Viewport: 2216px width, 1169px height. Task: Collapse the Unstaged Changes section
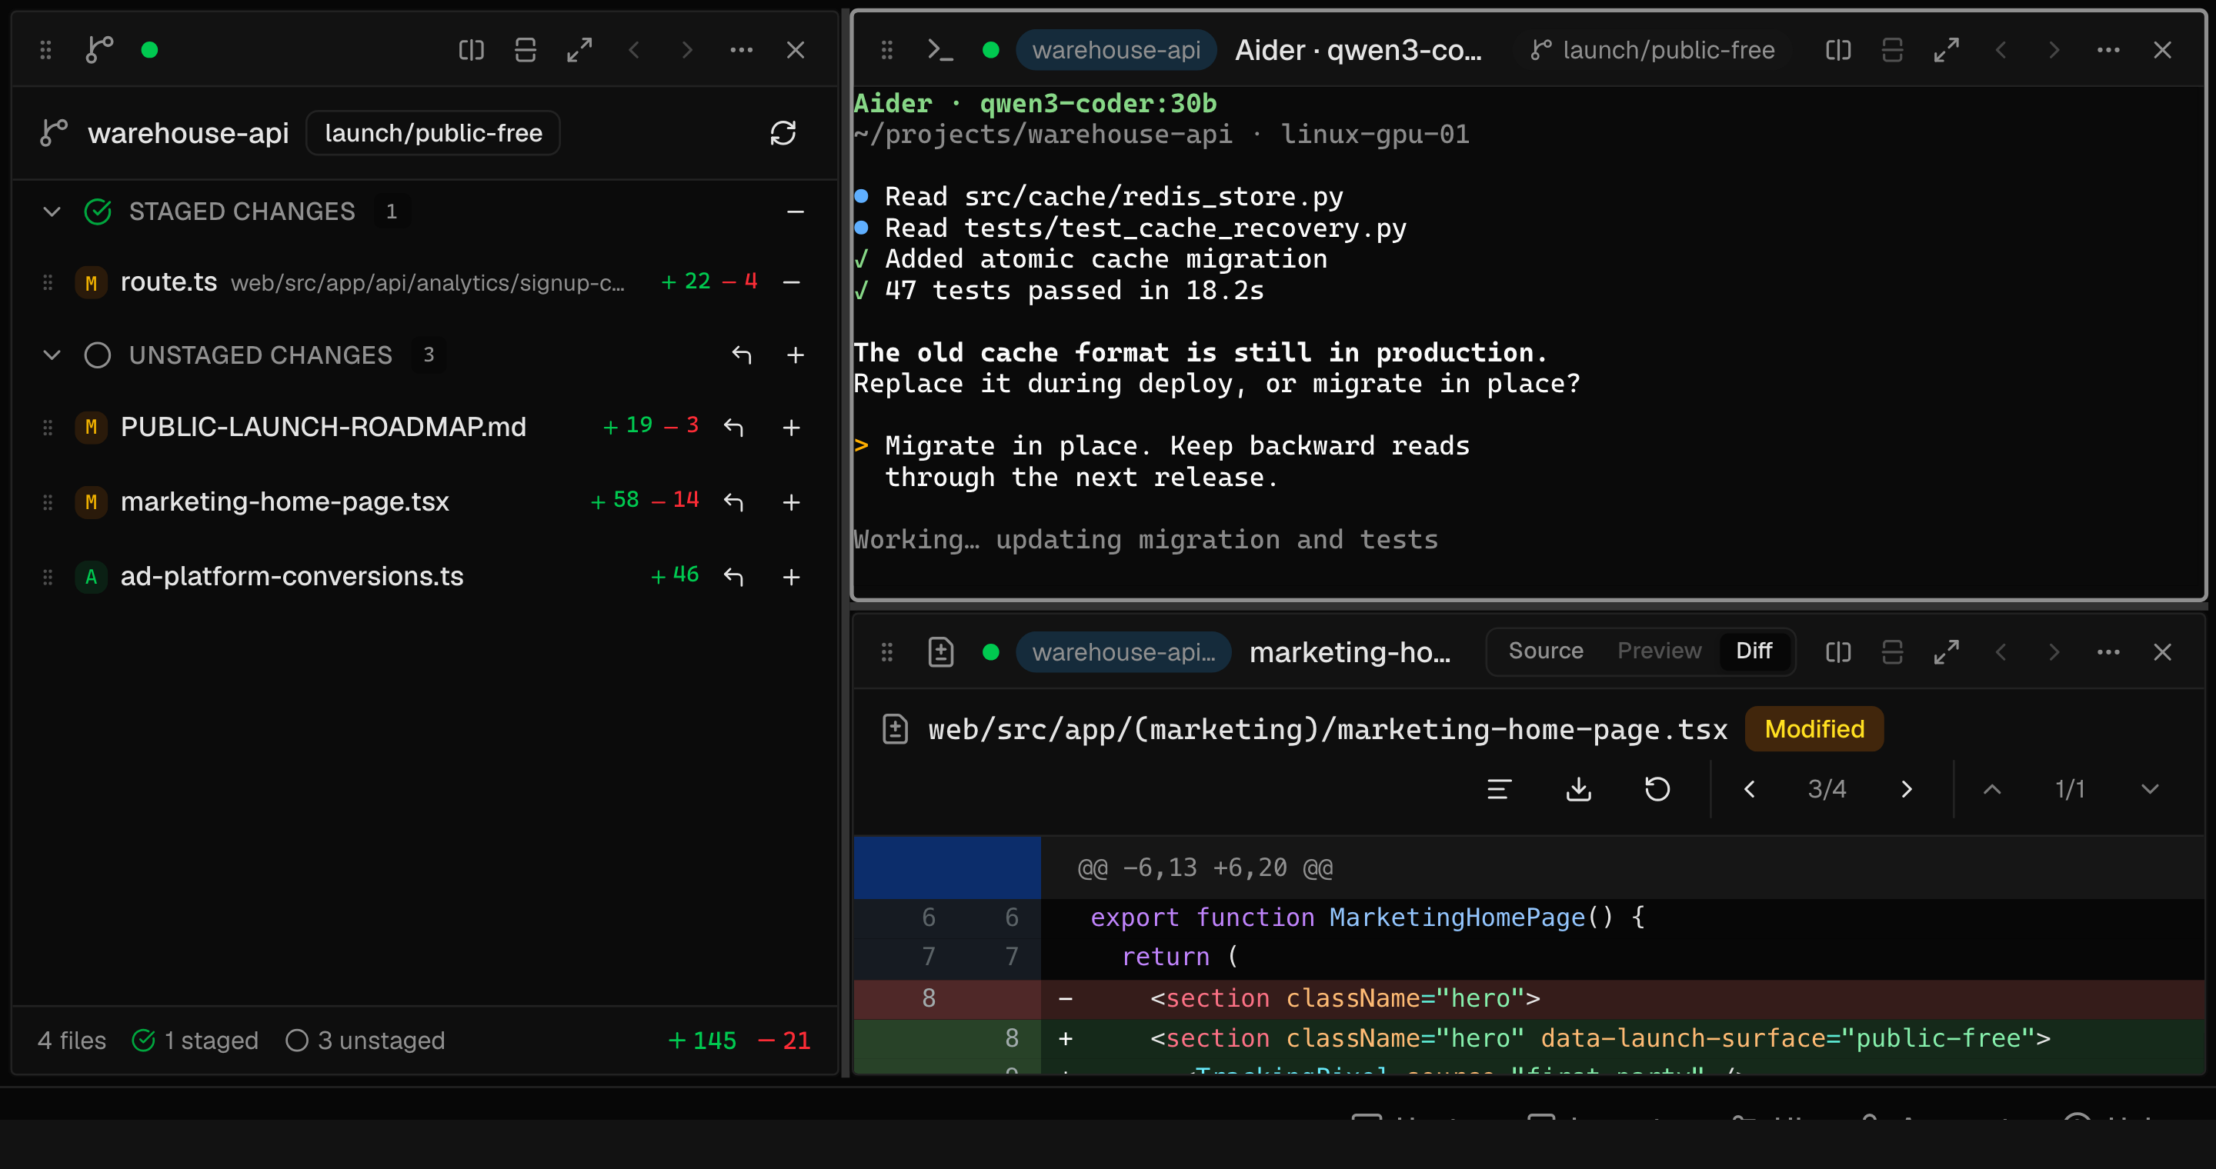pyautogui.click(x=52, y=355)
